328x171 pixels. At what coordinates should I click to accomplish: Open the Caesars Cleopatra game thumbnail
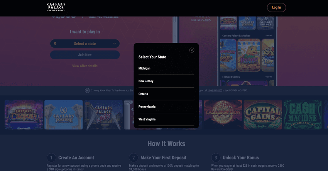24,115
